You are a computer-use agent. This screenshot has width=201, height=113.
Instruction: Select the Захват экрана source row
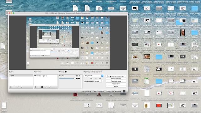coord(46,76)
